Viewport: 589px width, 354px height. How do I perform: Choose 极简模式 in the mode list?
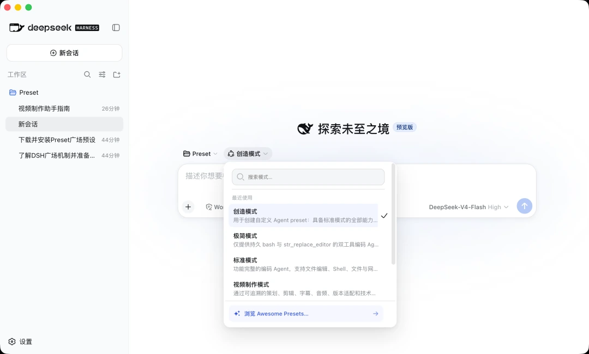point(306,240)
